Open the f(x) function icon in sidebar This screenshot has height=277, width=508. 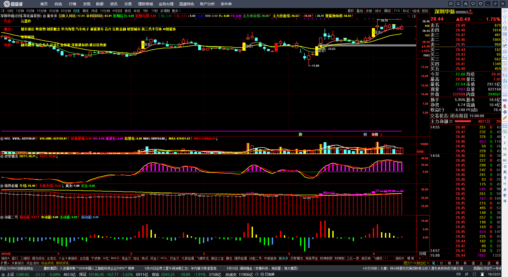click(505, 81)
